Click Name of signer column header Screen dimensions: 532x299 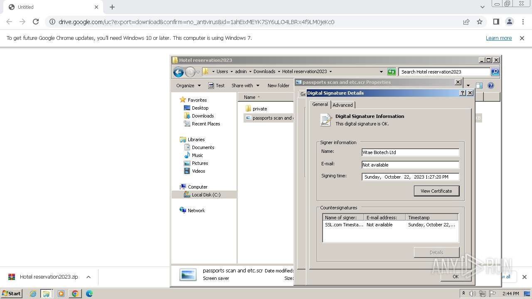[343, 218]
